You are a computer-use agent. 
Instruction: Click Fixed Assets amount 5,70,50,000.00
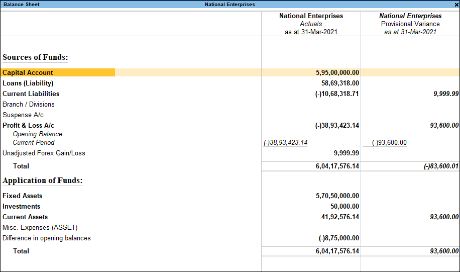[337, 196]
